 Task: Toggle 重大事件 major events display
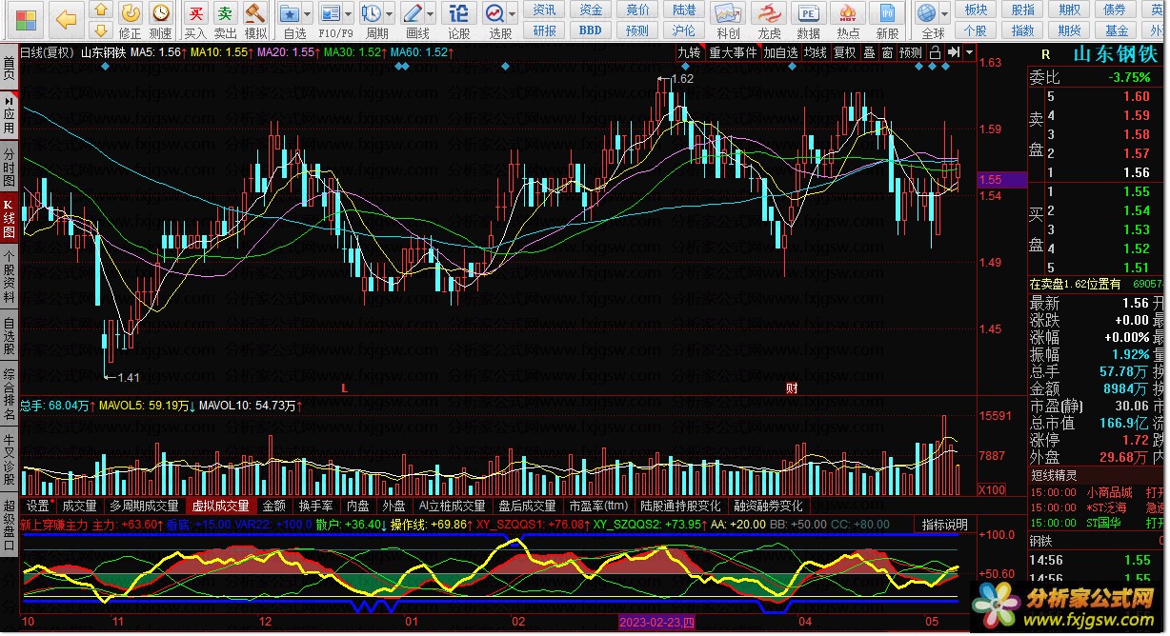tap(733, 52)
